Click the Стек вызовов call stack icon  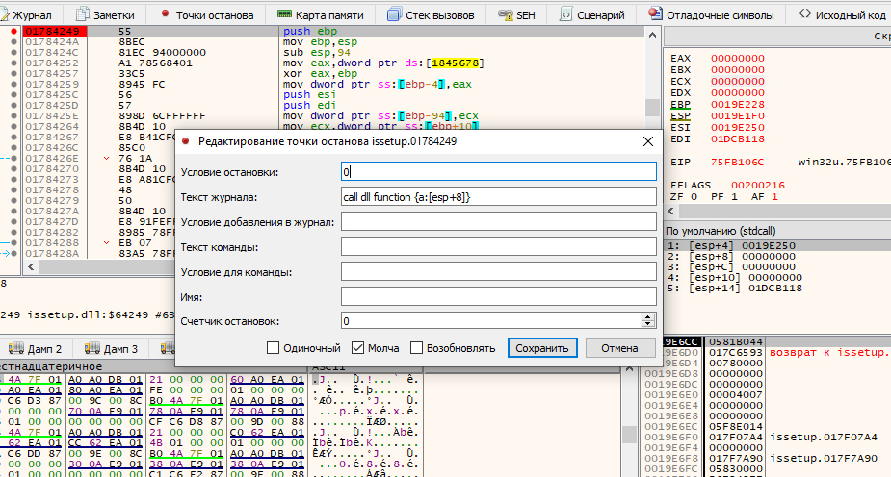[394, 15]
